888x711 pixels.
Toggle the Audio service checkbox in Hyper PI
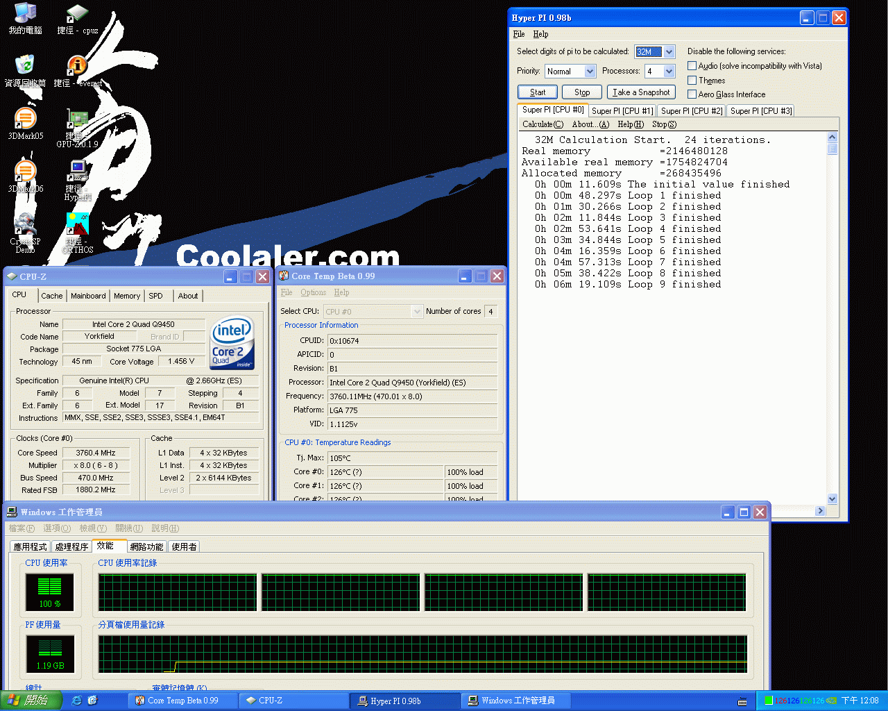(692, 66)
